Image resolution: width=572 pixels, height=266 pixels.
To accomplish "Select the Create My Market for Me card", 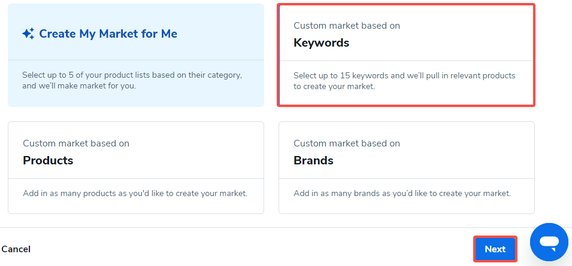I will point(136,56).
